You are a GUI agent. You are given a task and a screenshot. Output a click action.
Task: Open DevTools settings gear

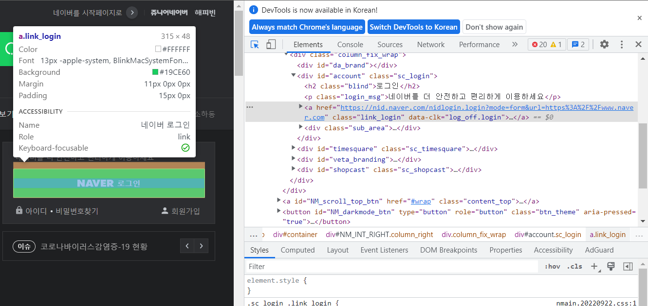click(604, 44)
